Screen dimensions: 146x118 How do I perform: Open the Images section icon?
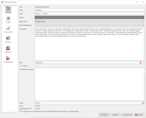tap(8, 19)
